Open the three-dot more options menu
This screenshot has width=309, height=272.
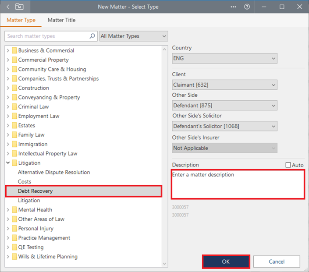tap(233, 7)
